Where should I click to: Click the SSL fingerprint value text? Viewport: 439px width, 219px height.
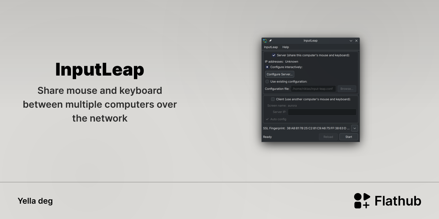[318, 128]
